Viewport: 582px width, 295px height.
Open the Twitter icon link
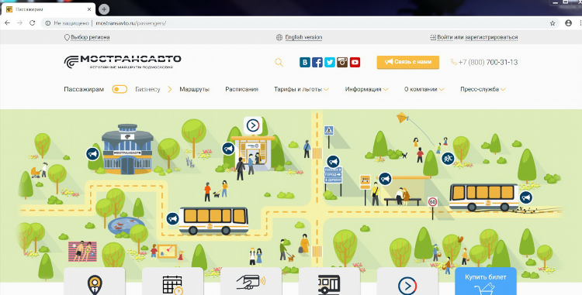click(330, 62)
